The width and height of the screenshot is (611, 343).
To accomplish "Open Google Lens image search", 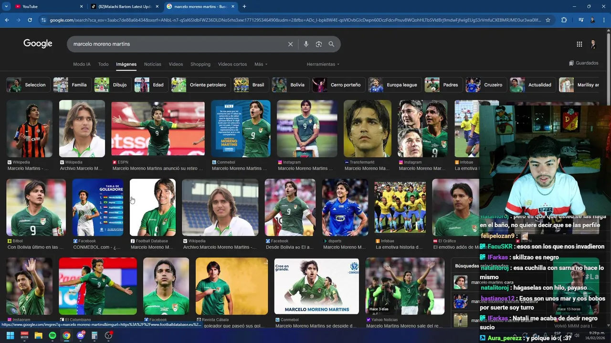I will (319, 44).
